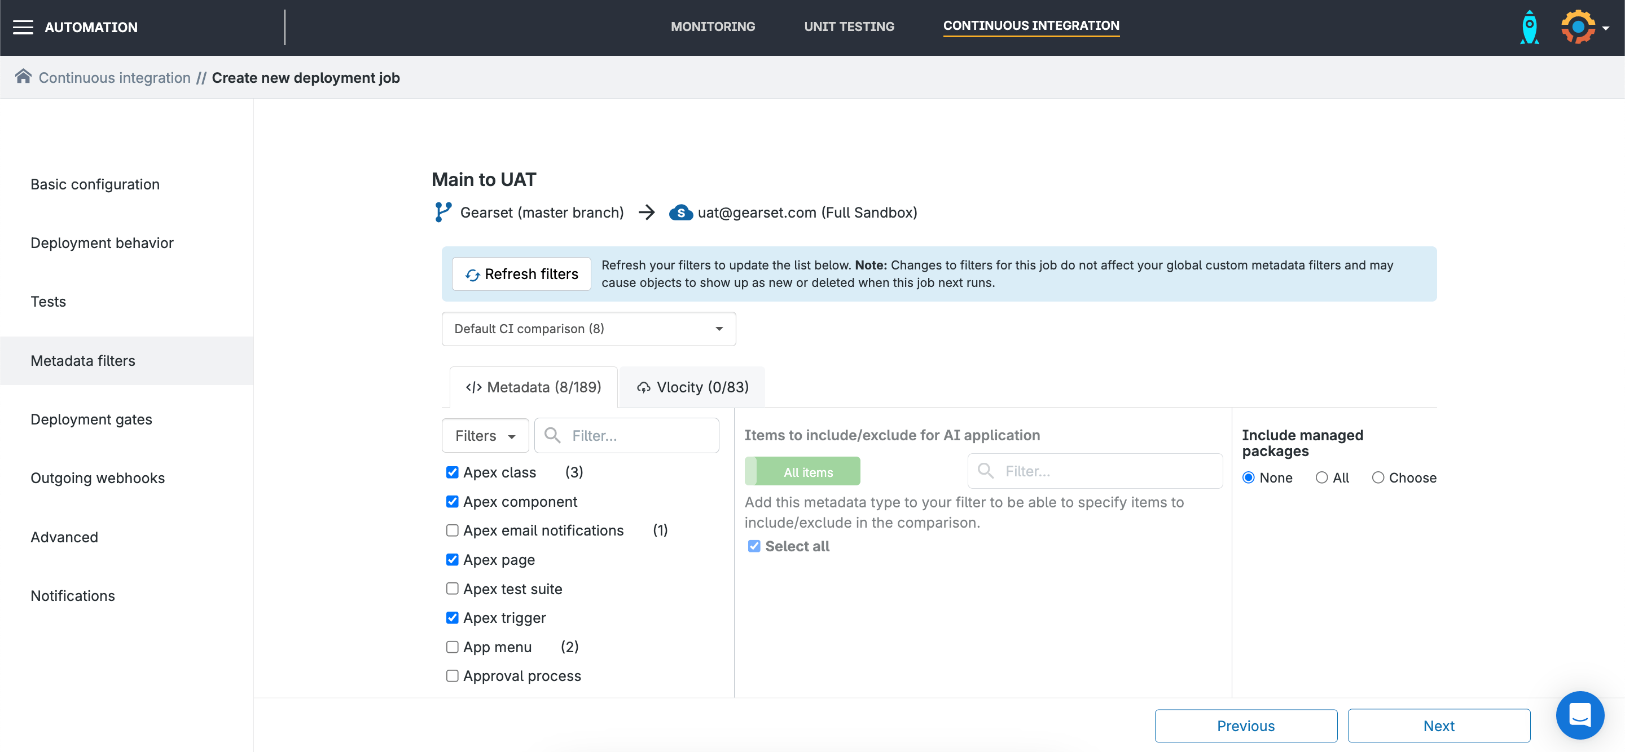Open the hamburger navigation menu
Viewport: 1625px width, 752px height.
[23, 27]
